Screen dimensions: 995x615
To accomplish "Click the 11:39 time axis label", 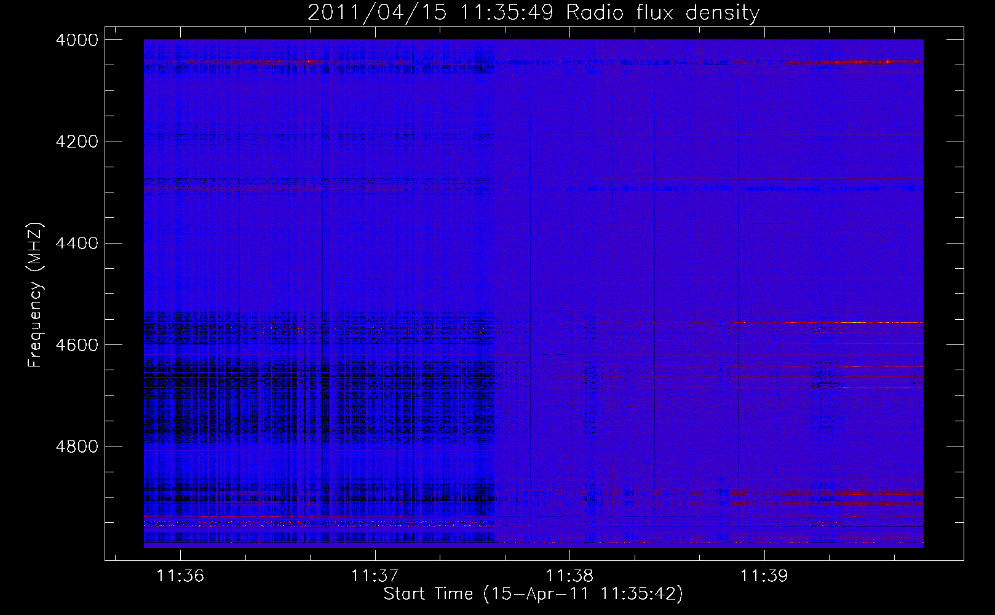I will click(x=764, y=576).
